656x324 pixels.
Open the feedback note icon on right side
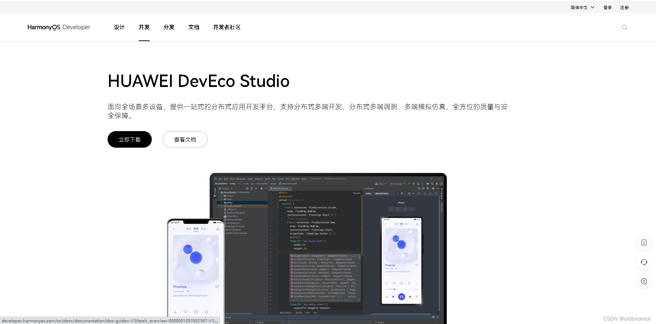tap(644, 243)
